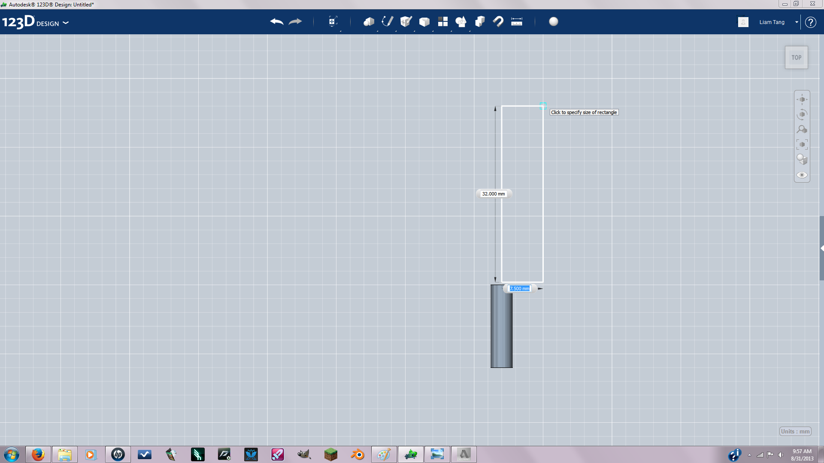Open Paint palette app from taskbar
The height and width of the screenshot is (463, 824).
point(384,454)
